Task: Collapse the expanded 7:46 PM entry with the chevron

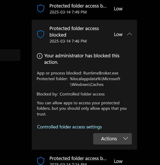Action: (x=130, y=34)
